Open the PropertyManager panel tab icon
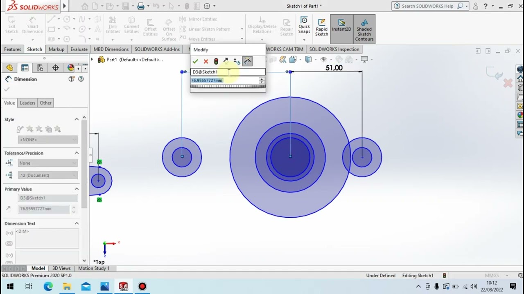The width and height of the screenshot is (524, 294). 25,68
